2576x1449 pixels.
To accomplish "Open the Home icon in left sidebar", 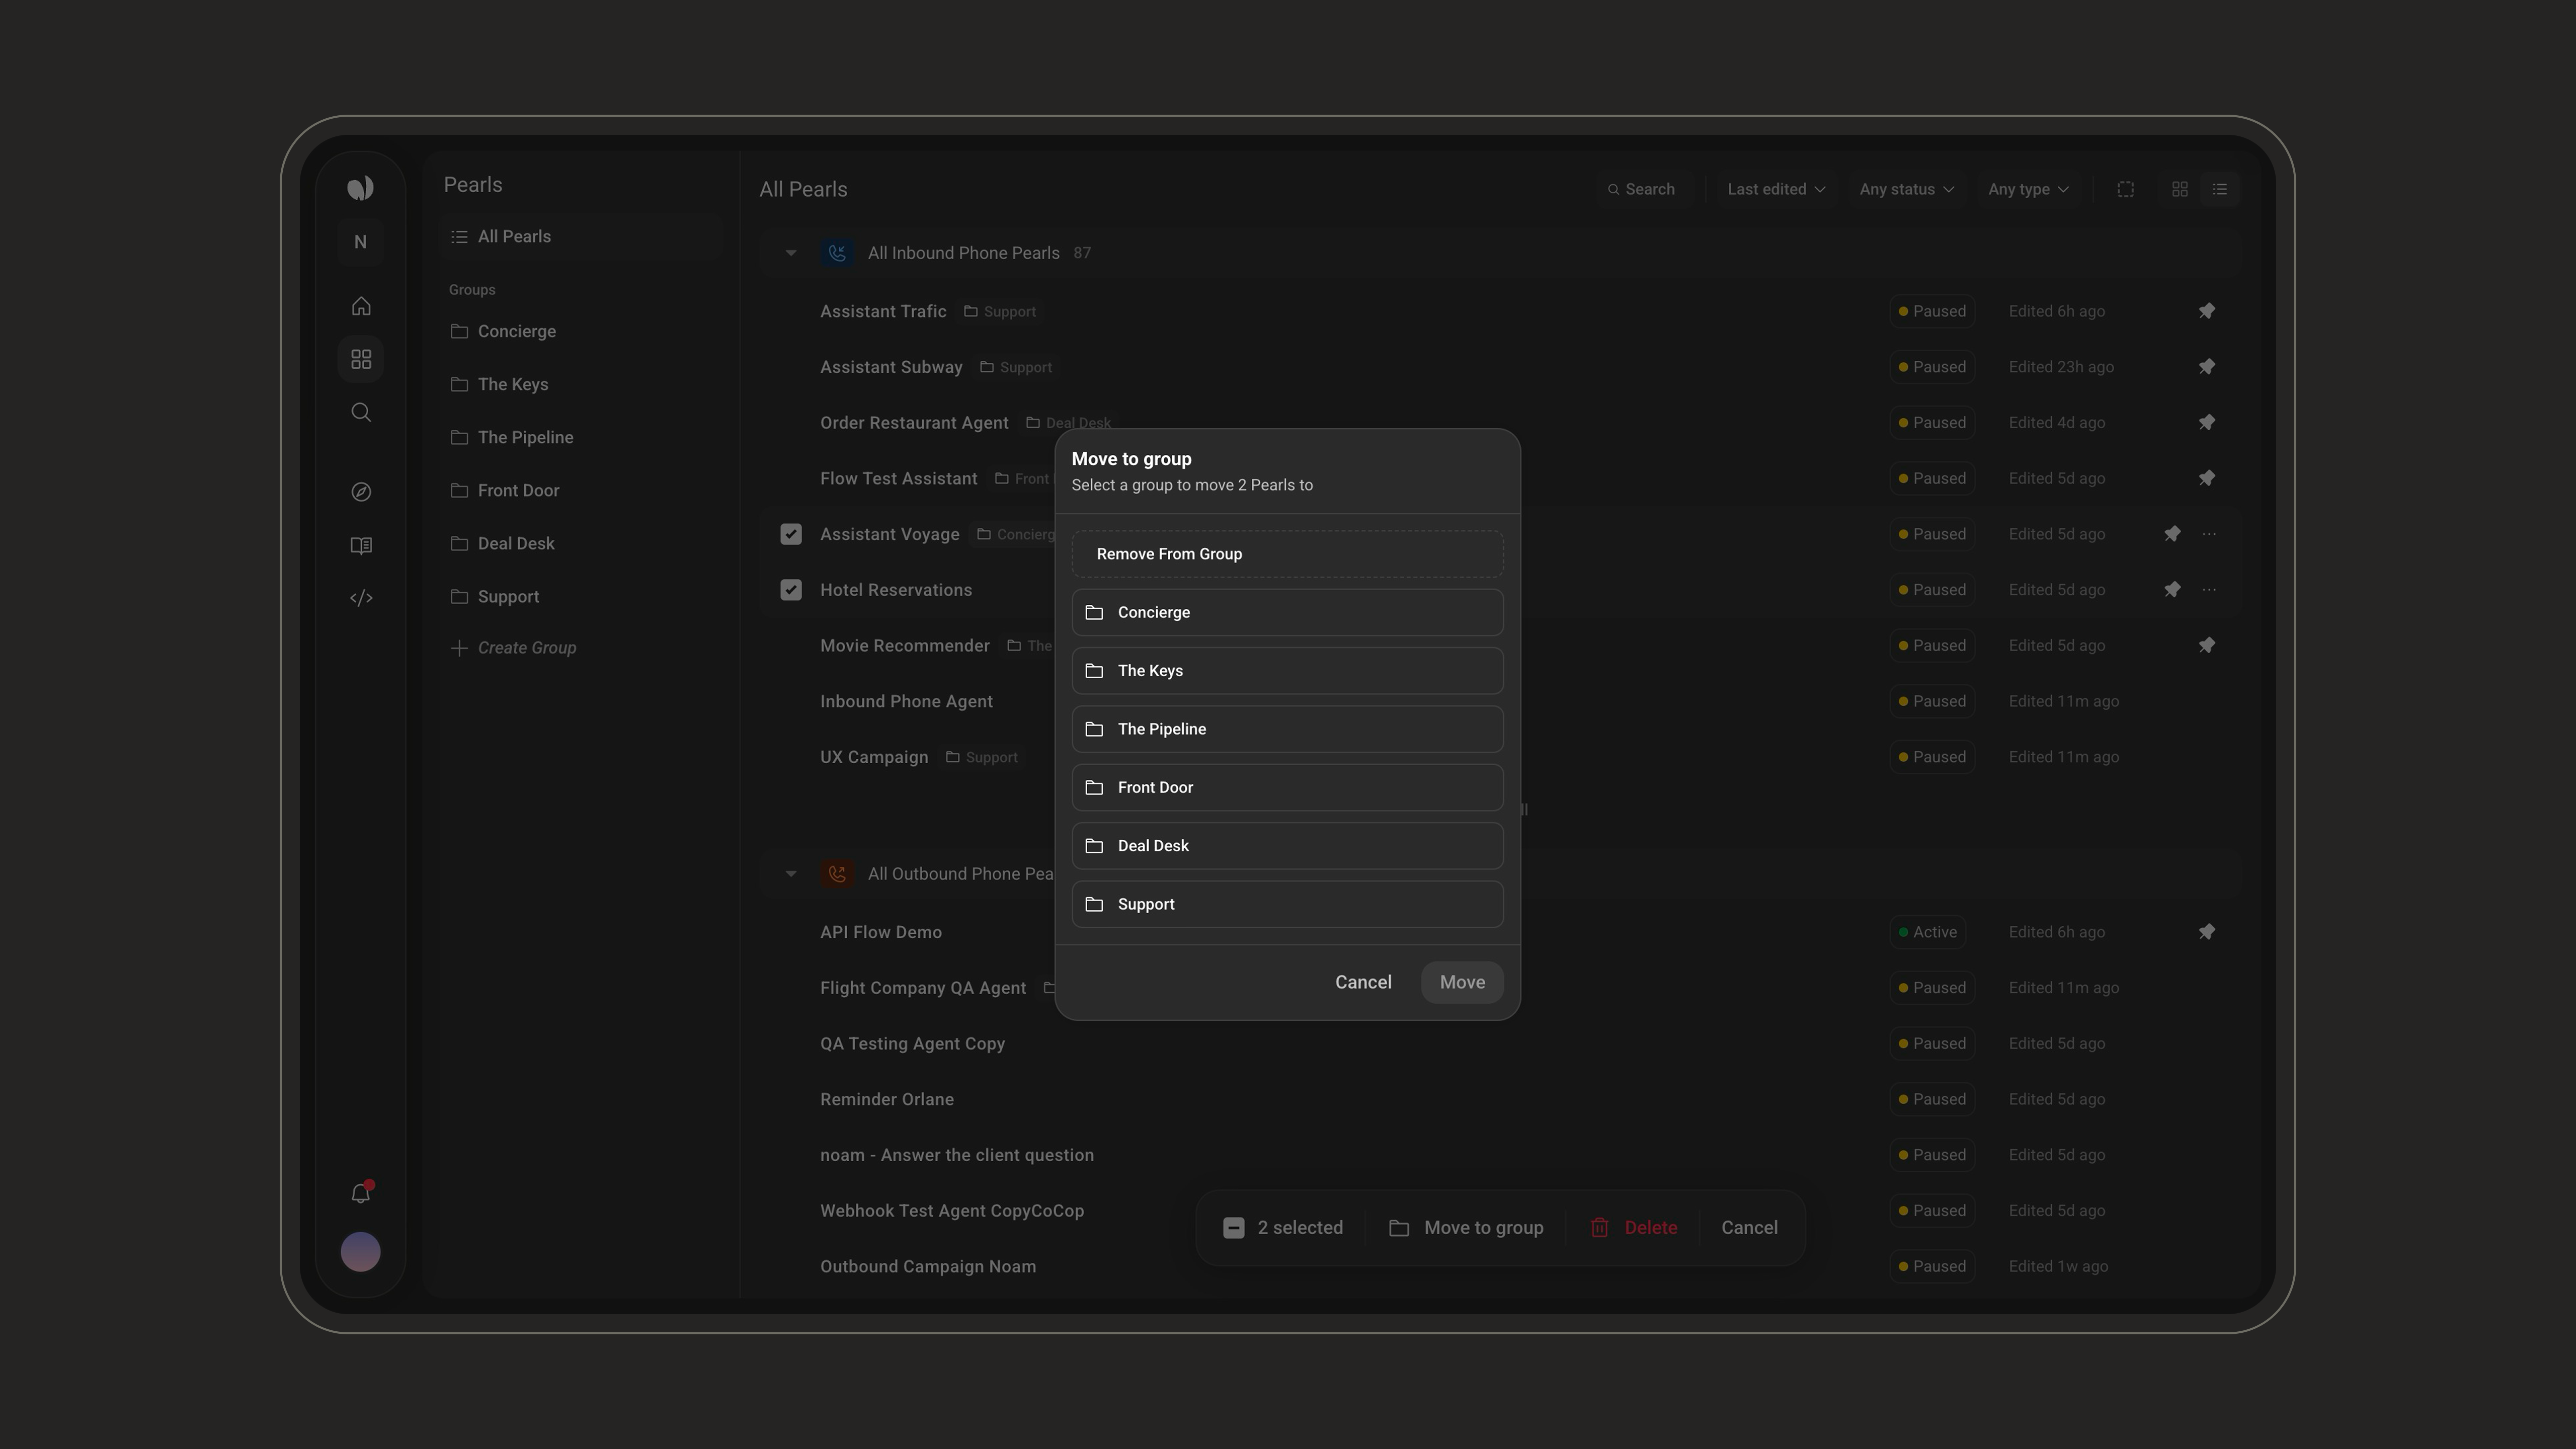I will 361,306.
